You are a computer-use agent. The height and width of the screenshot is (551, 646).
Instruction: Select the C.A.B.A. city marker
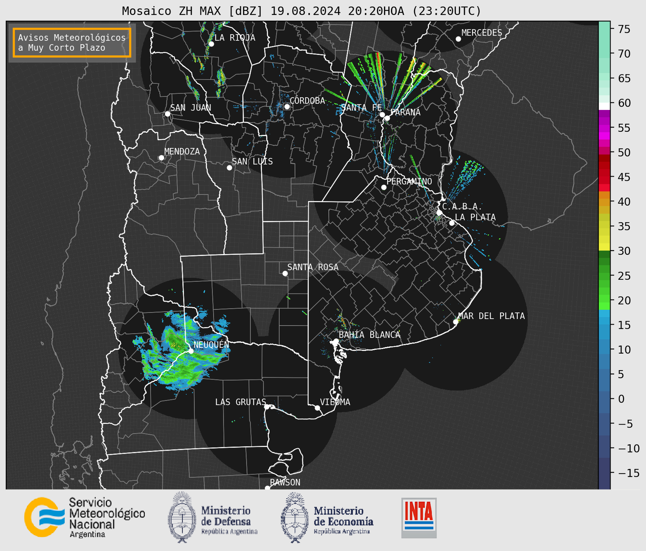pos(439,213)
